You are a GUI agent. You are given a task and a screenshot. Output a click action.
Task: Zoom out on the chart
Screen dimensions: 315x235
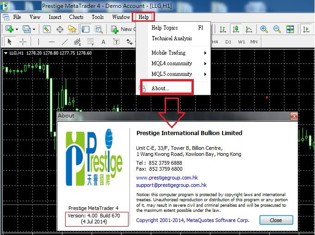pos(277,29)
